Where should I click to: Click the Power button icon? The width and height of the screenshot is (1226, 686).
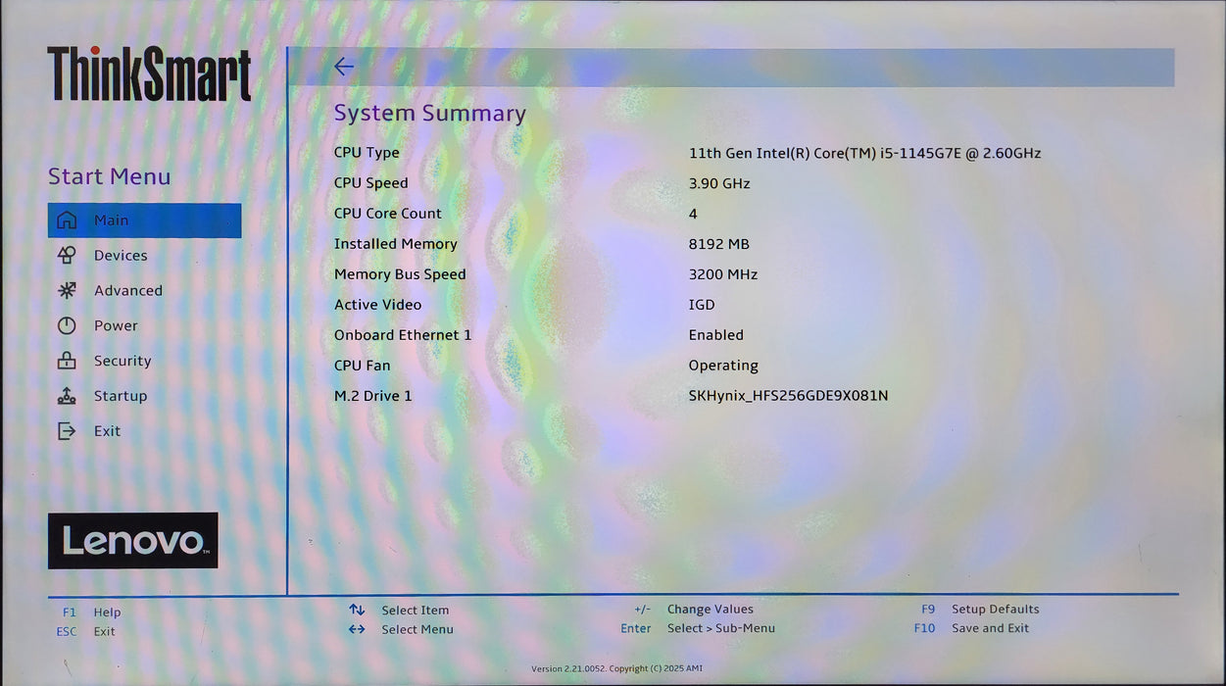[x=67, y=325]
